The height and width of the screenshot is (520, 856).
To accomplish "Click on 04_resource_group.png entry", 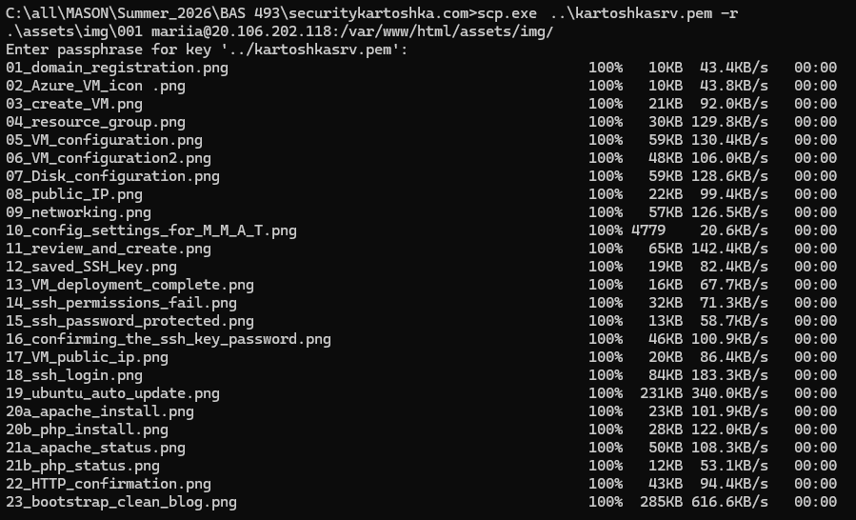I will pos(95,122).
